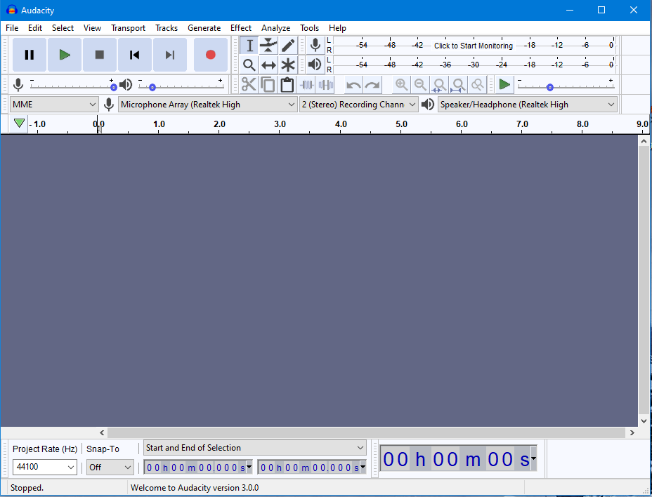
Task: Open the Generate menu
Action: pyautogui.click(x=204, y=28)
